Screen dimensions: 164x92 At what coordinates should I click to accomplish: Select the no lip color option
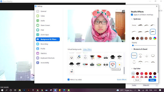133,74
